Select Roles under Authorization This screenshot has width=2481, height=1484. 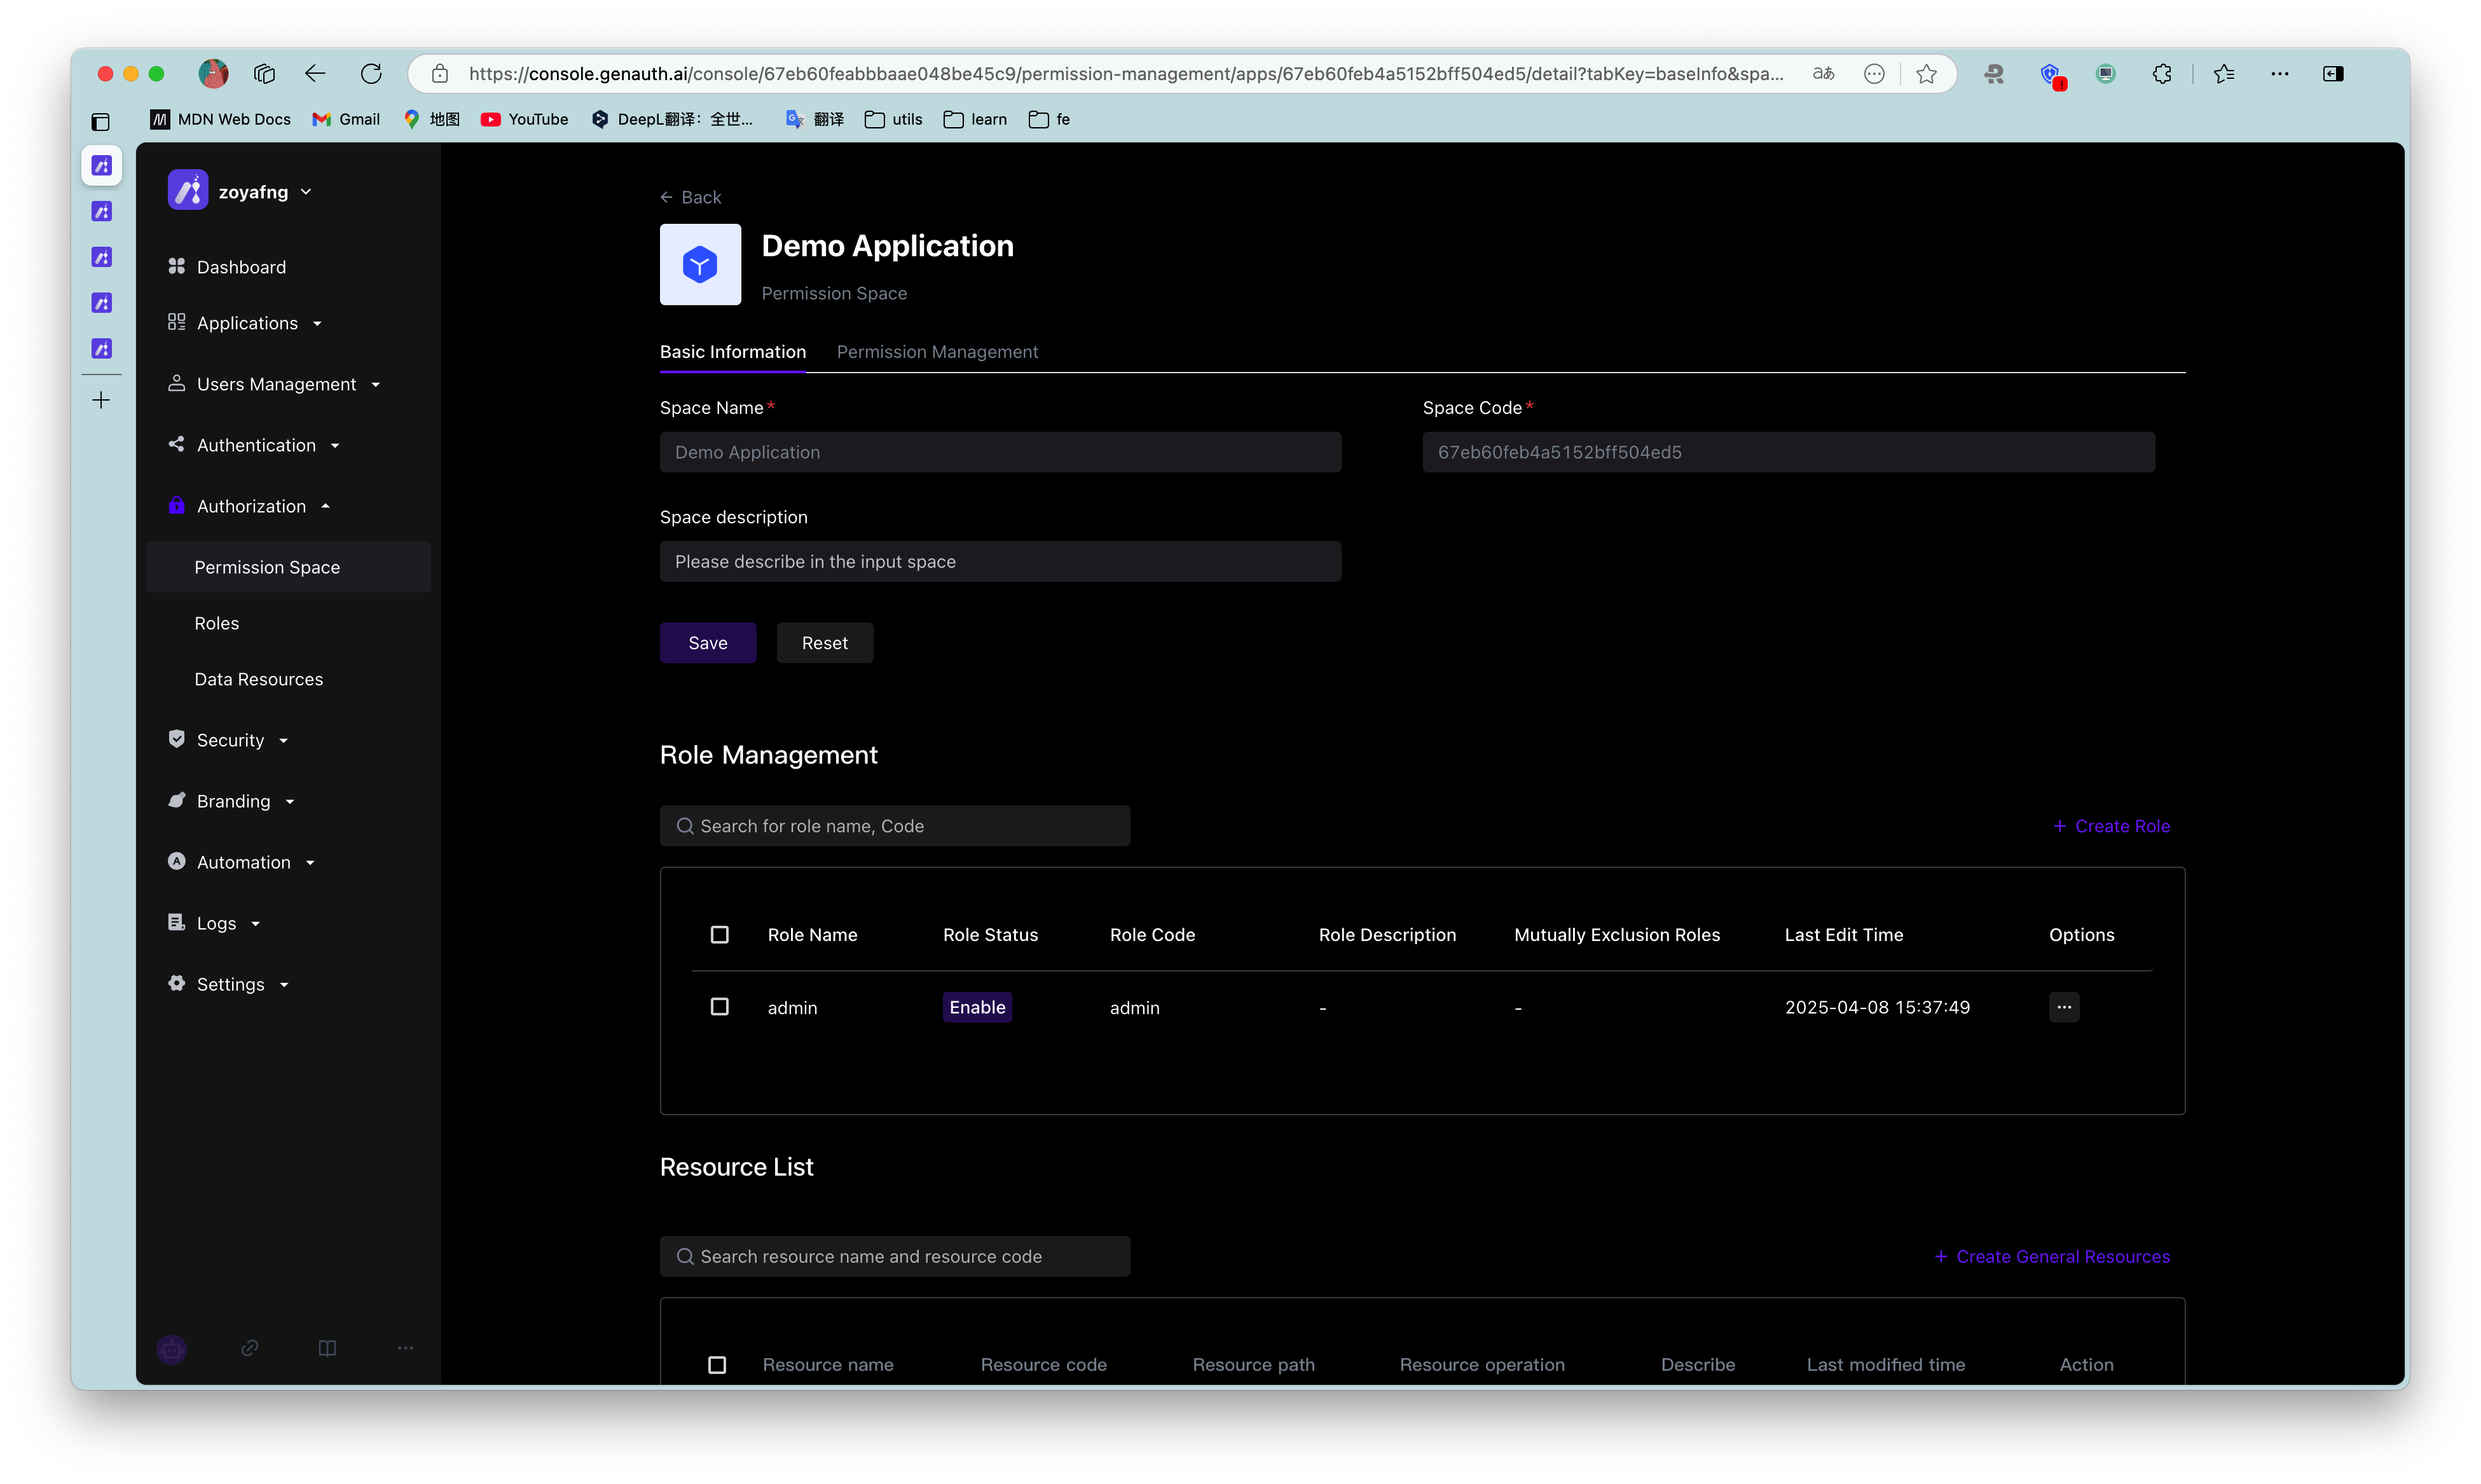point(216,622)
